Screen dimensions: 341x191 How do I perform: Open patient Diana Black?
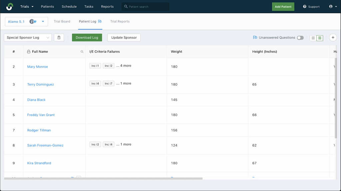coord(36,100)
